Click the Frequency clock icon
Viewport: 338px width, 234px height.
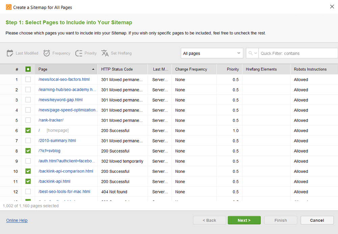(x=47, y=53)
